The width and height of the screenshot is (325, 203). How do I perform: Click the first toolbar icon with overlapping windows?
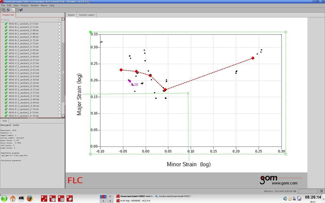click(4, 10)
